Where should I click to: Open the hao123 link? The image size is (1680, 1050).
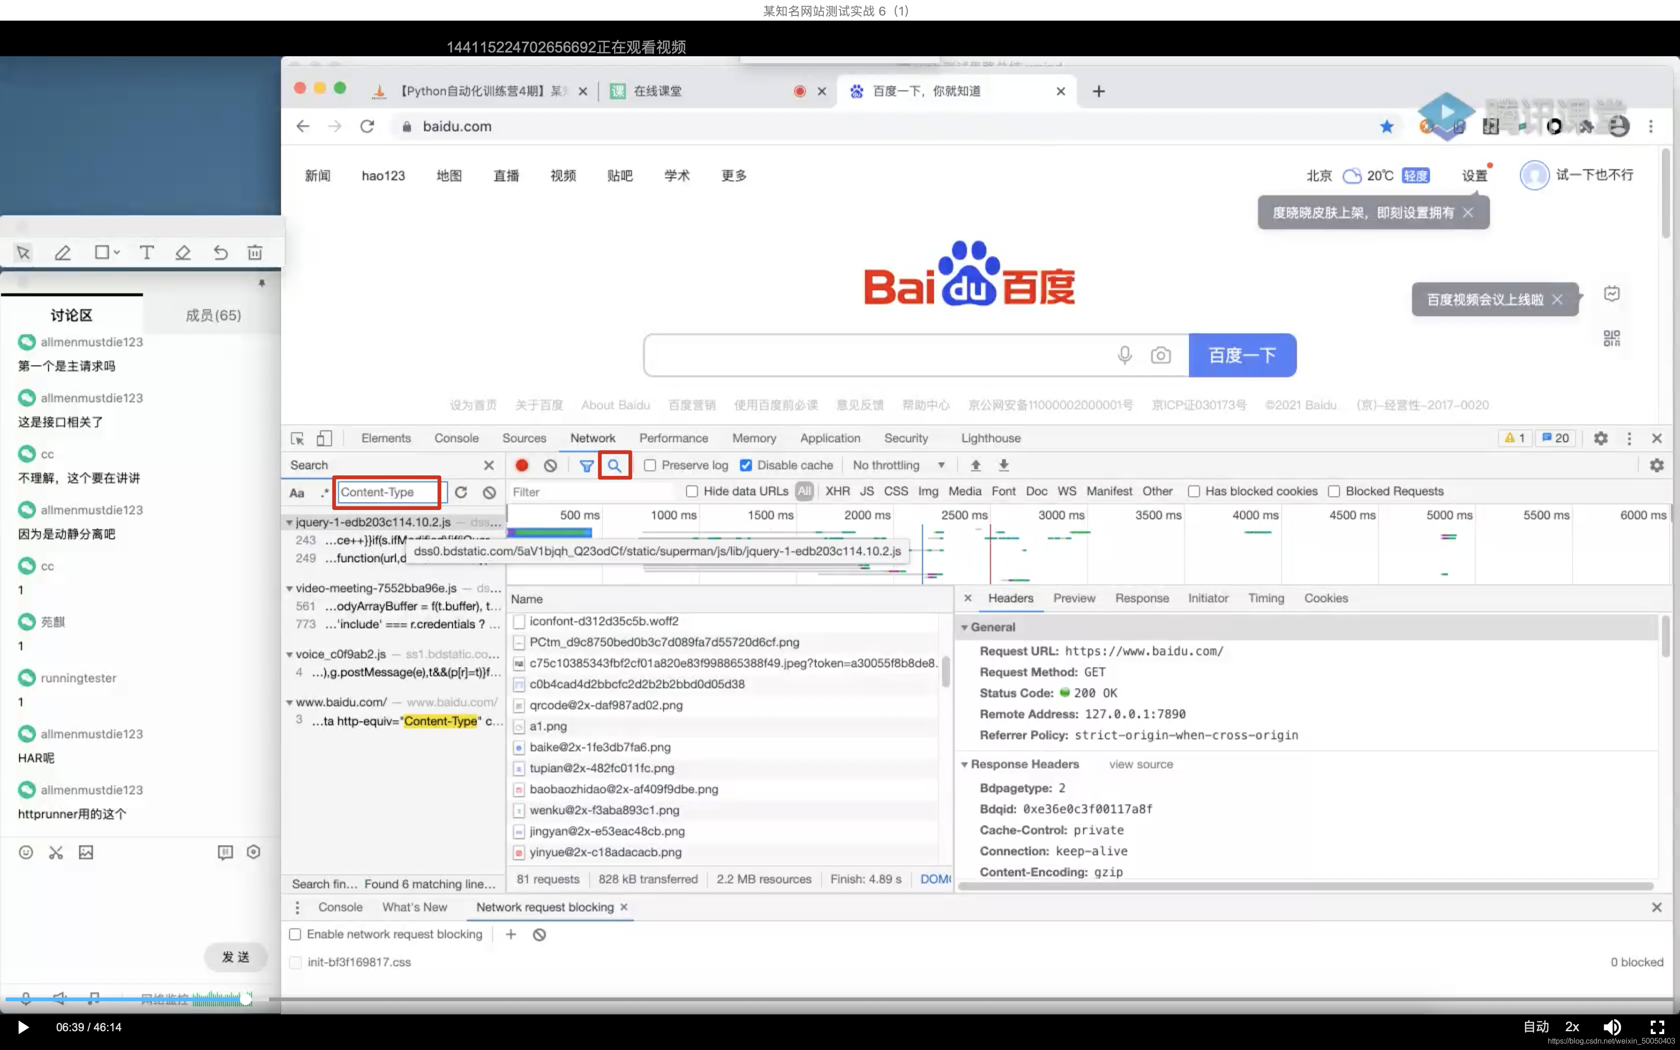383,176
